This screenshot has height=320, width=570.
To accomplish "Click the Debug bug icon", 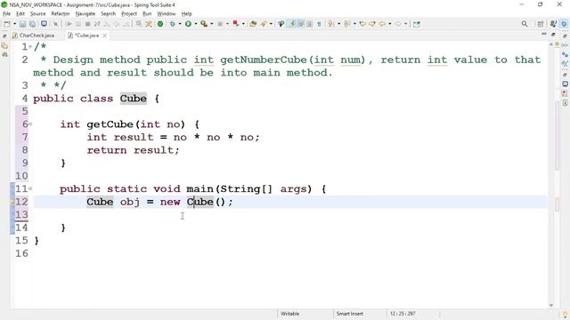I will [x=173, y=24].
